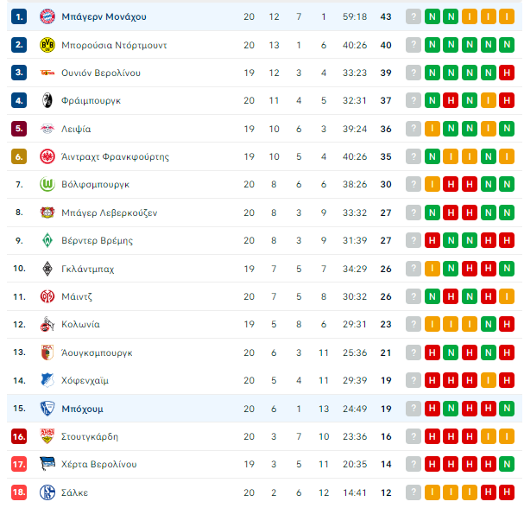Select the Mainz red crest icon
Image resolution: width=524 pixels, height=508 pixels.
click(x=47, y=296)
